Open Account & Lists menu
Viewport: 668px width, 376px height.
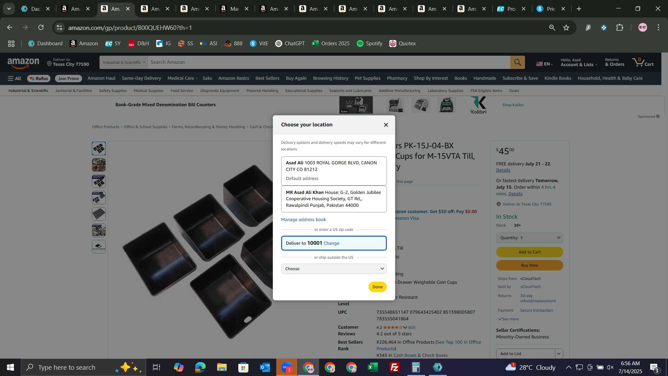pos(579,62)
